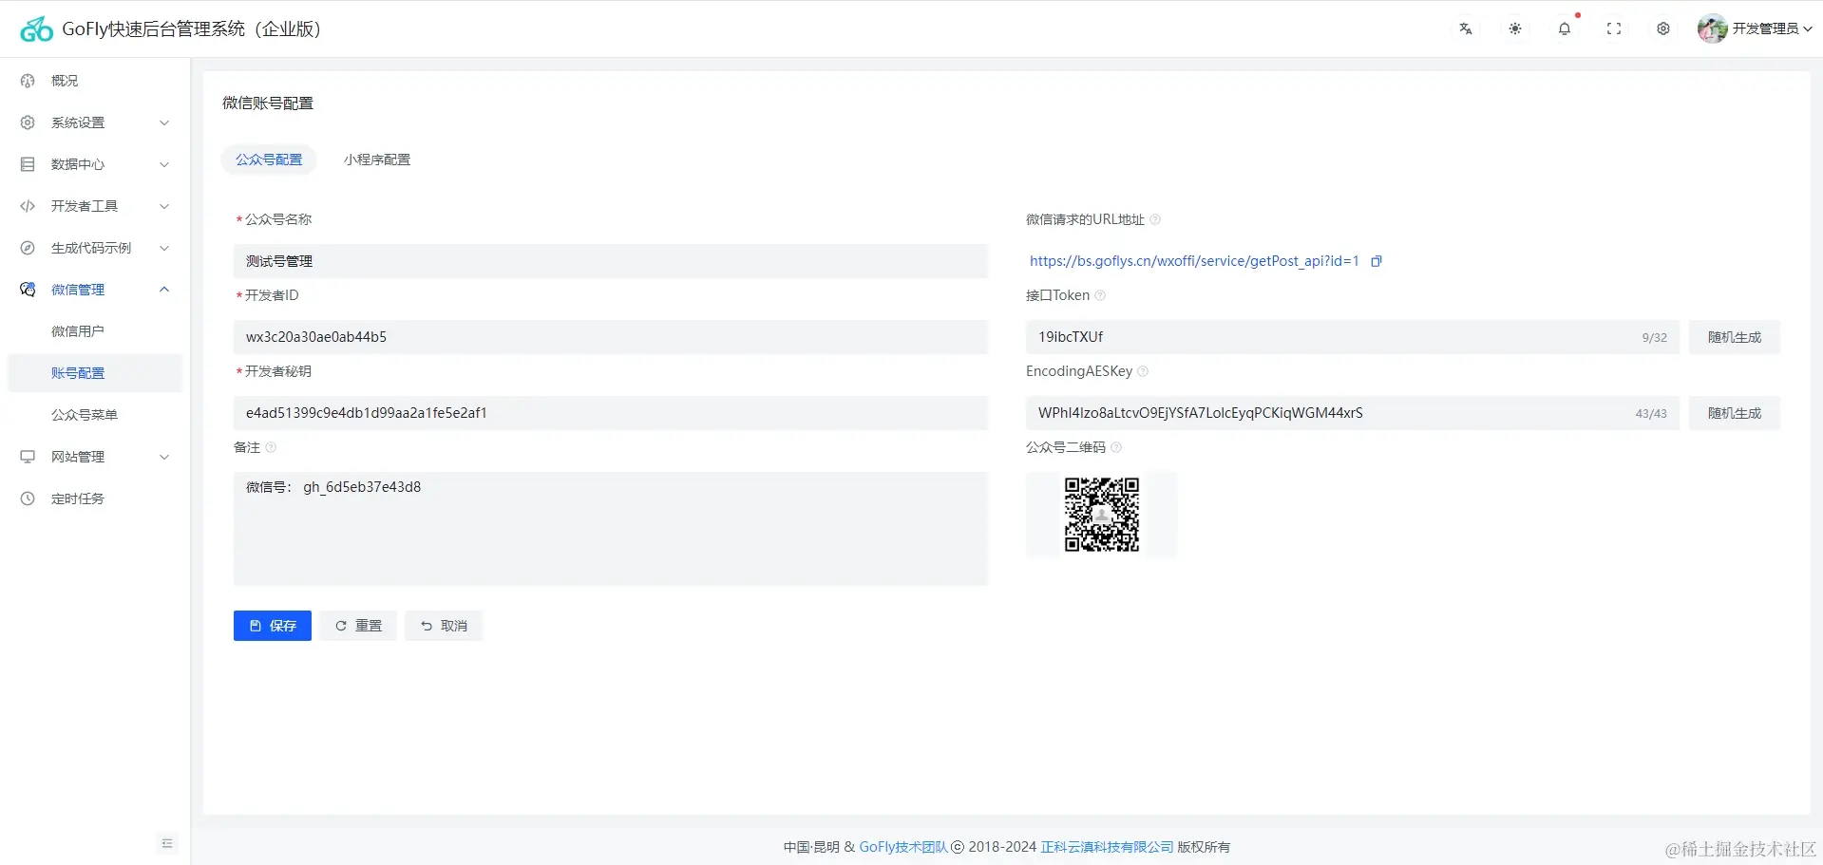Open the 开发管理员 user dropdown
1823x865 pixels.
coord(1772,28)
